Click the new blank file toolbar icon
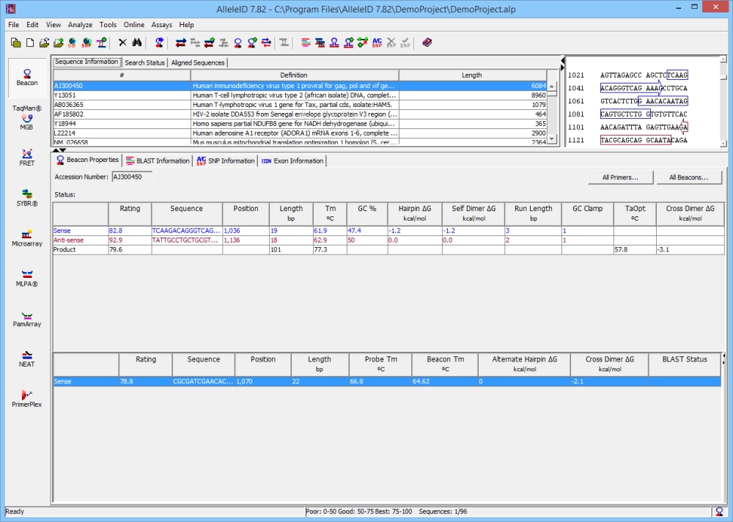 30,43
